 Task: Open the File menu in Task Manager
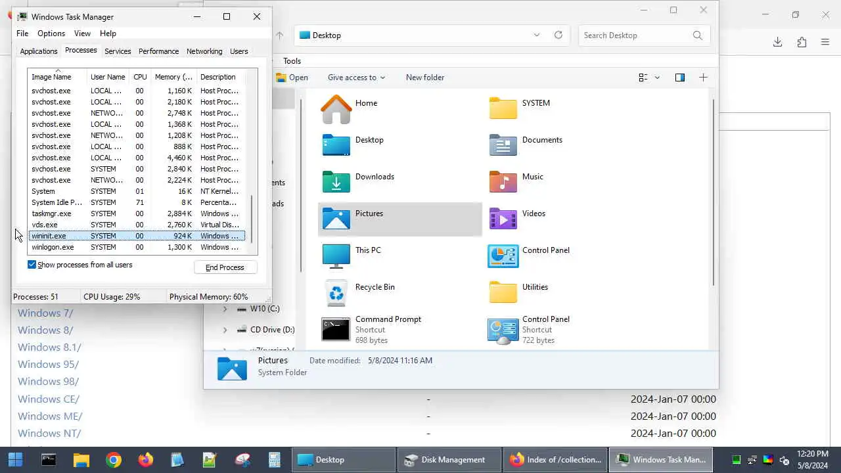22,34
